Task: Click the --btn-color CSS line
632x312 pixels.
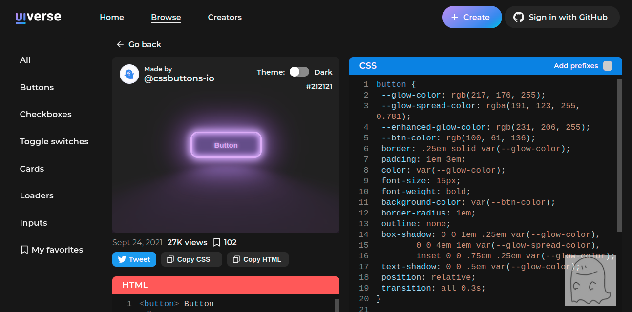Action: click(x=458, y=138)
